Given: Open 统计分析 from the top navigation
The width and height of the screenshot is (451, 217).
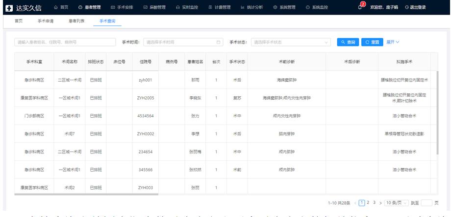Looking at the screenshot, I should [251, 7].
